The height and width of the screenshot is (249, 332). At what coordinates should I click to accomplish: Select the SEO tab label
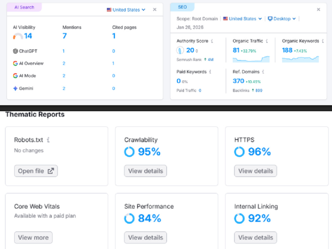coord(182,7)
